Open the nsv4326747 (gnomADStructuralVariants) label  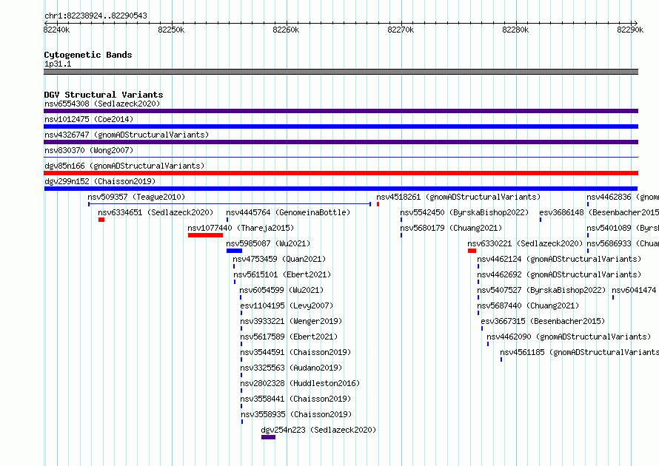[x=127, y=135]
